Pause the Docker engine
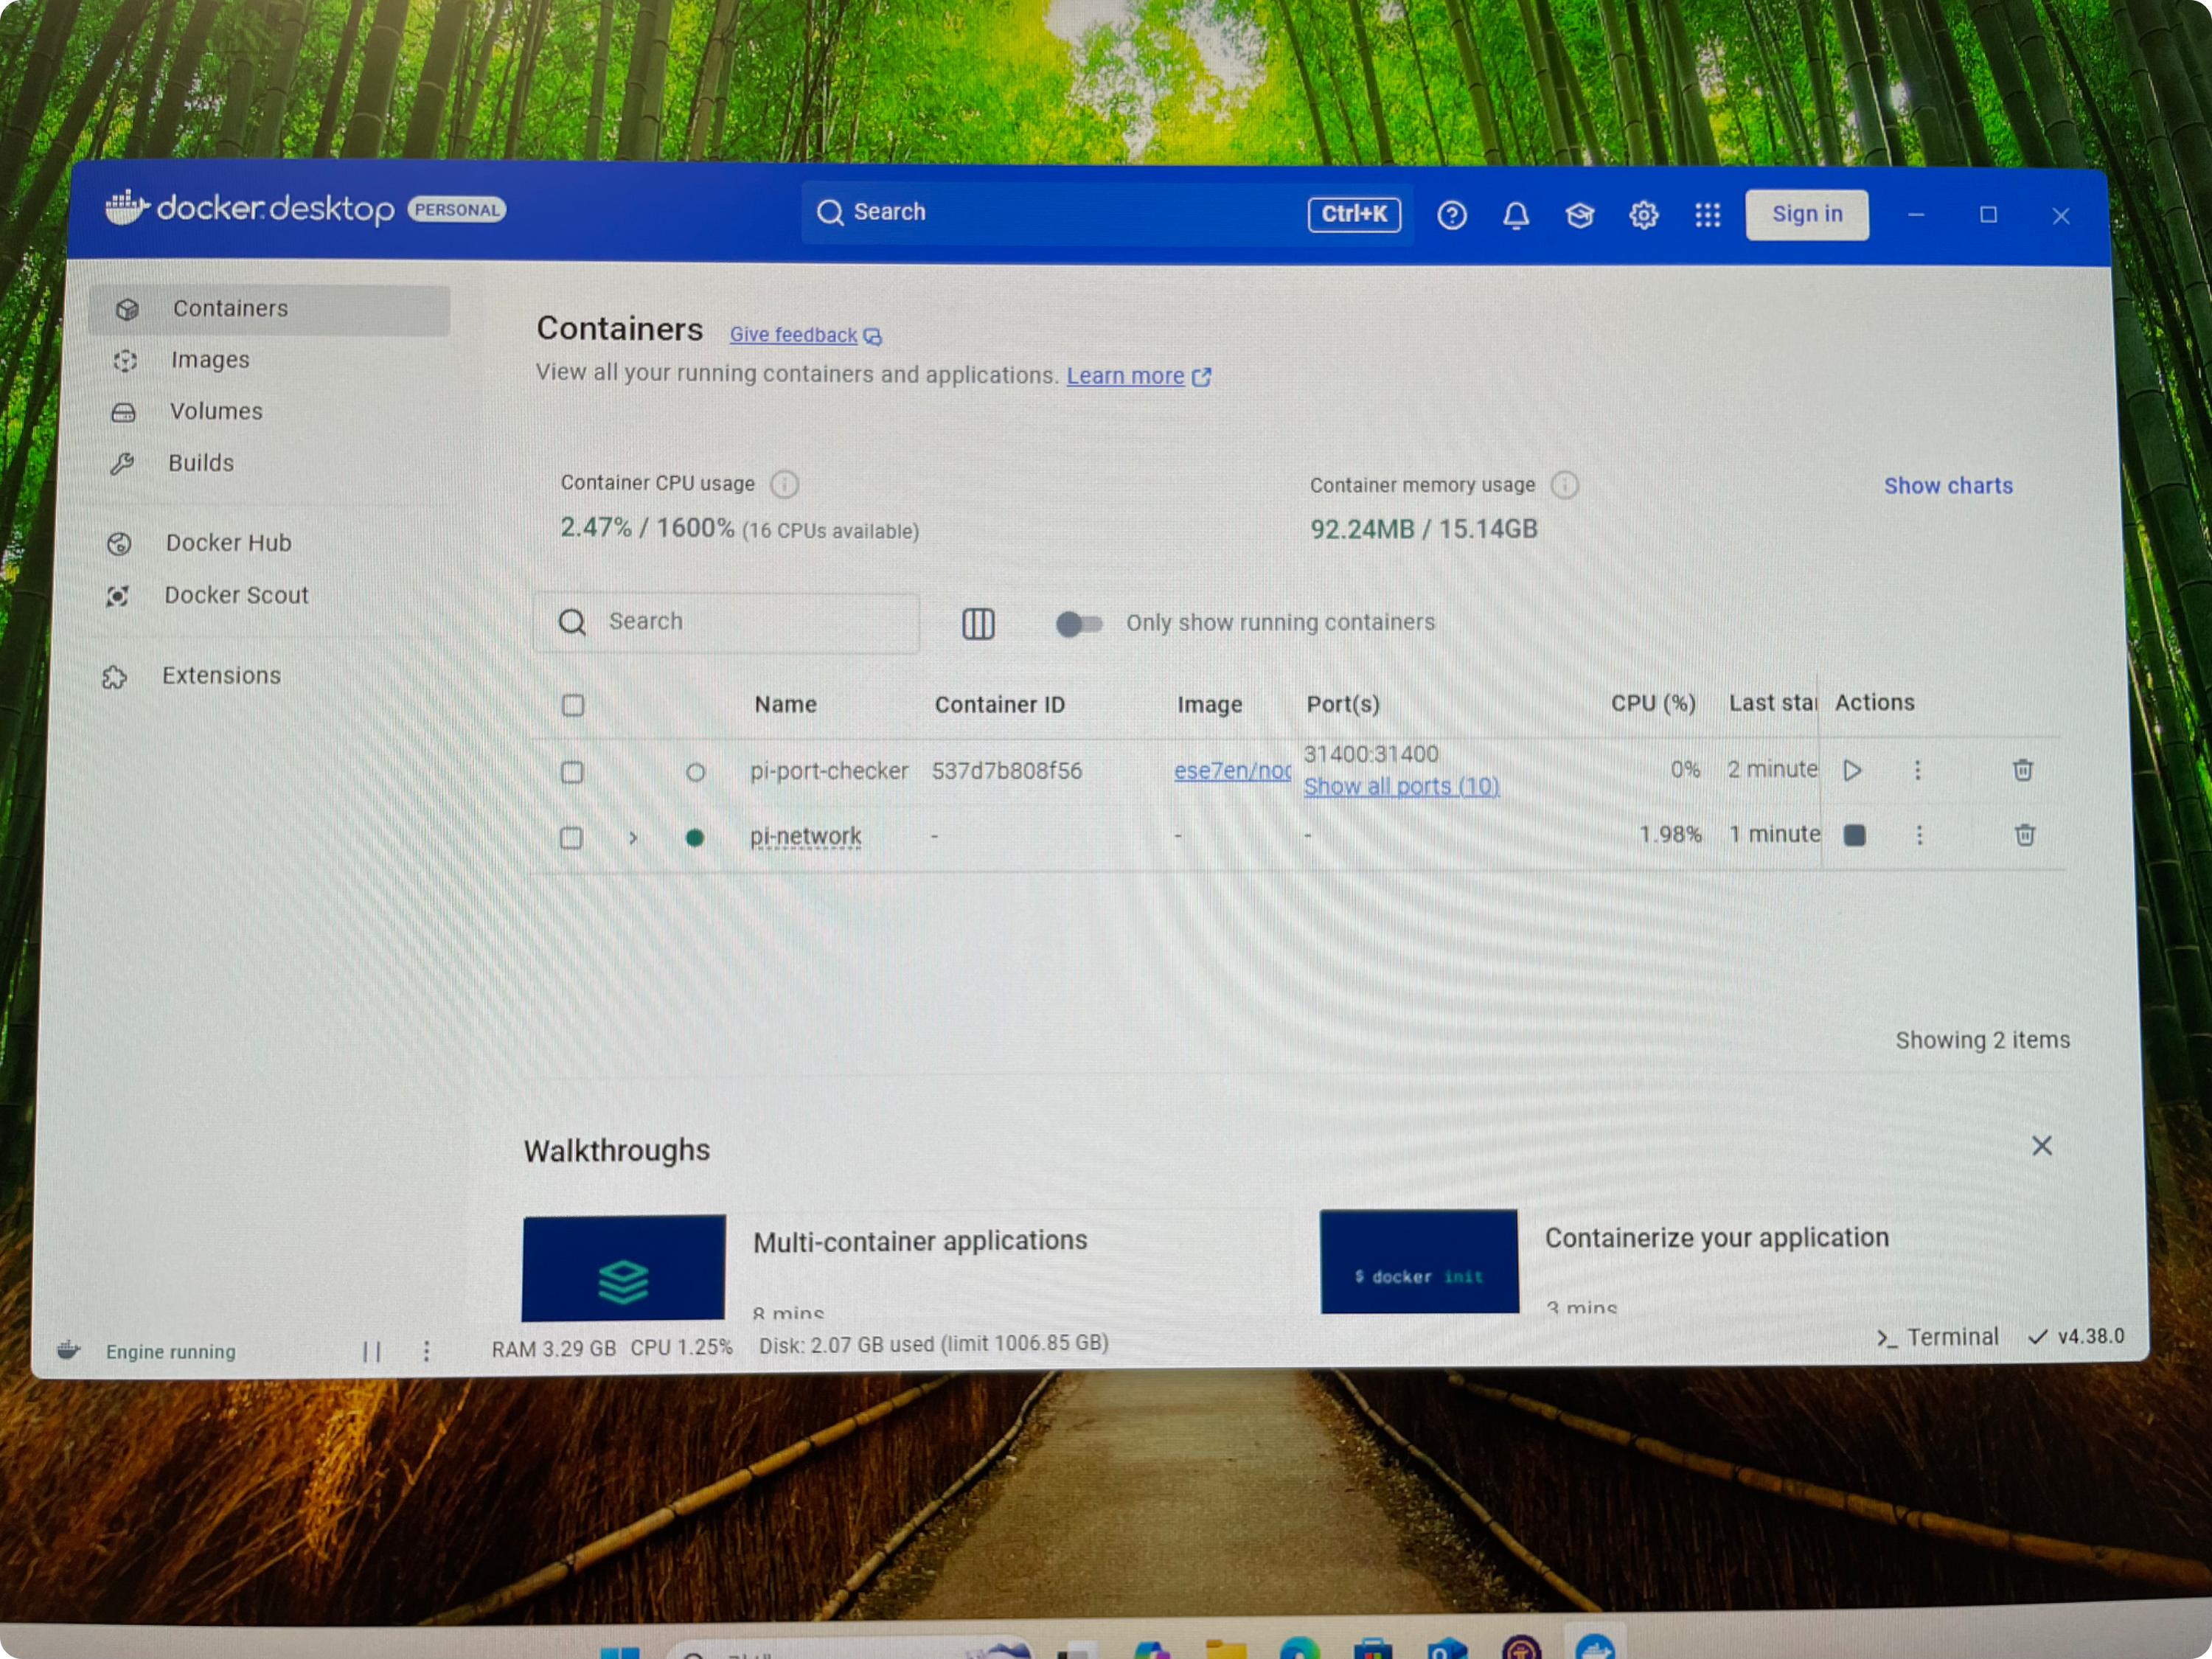2212x1659 pixels. coord(372,1352)
